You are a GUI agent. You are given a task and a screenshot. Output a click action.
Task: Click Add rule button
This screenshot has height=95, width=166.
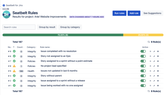134,13
